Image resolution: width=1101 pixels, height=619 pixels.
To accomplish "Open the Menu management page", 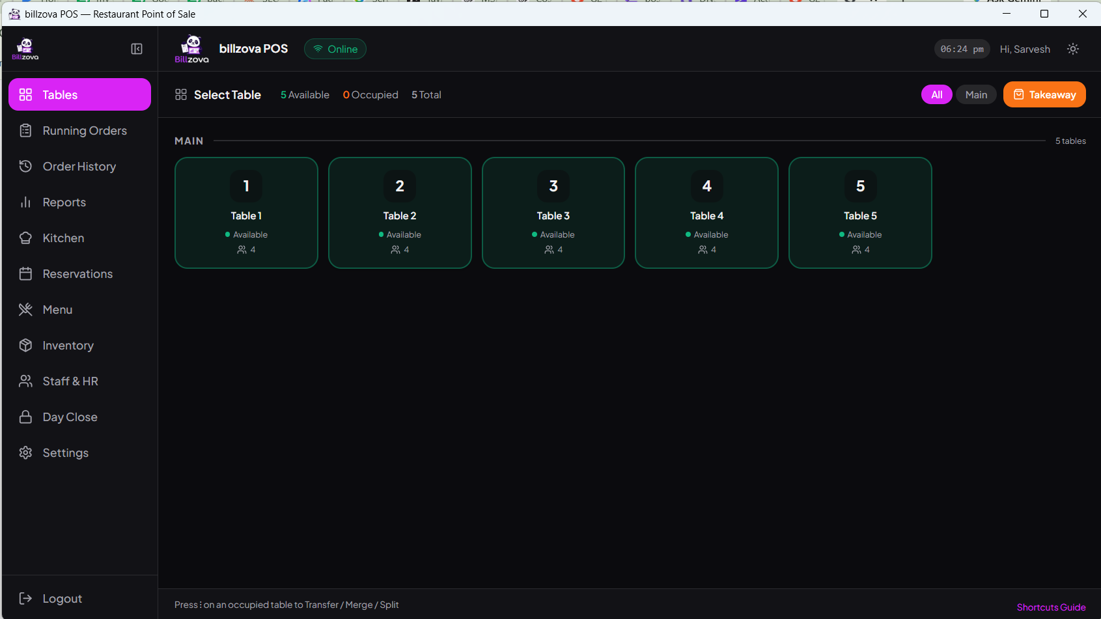I will point(79,310).
